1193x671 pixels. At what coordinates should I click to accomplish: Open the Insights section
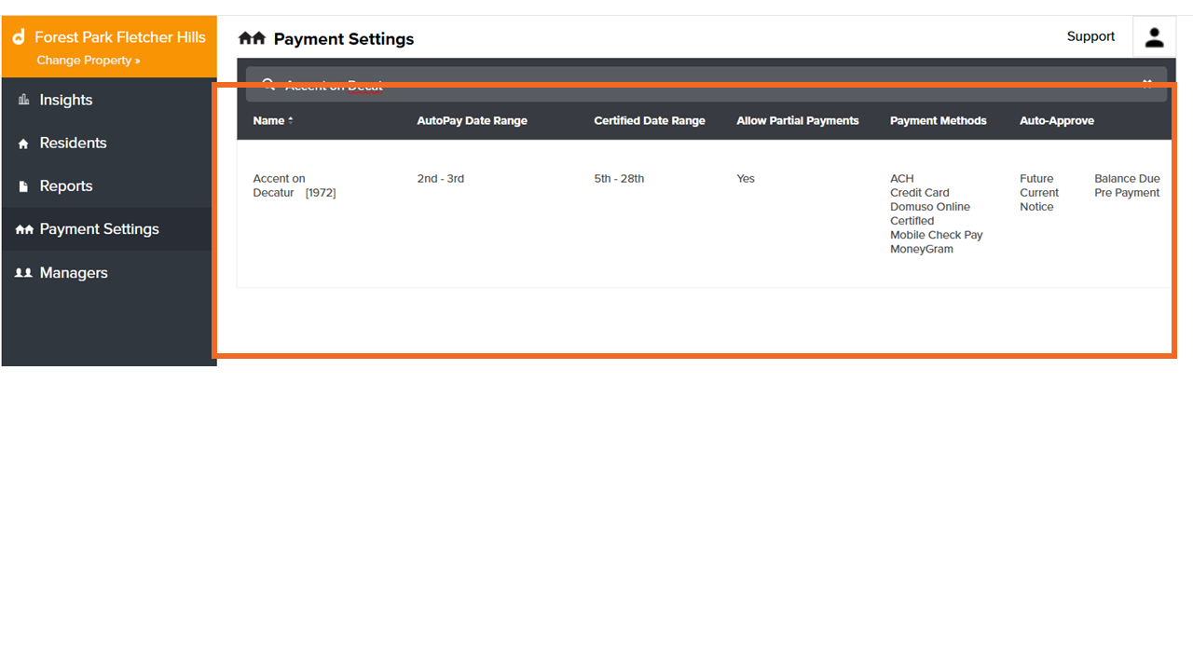[65, 100]
